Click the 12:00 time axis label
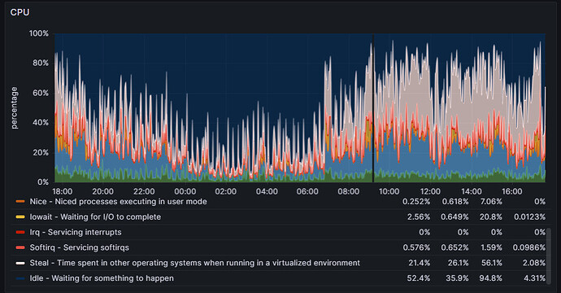 coord(430,191)
